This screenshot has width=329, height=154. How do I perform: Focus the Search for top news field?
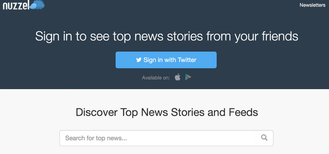[157, 138]
